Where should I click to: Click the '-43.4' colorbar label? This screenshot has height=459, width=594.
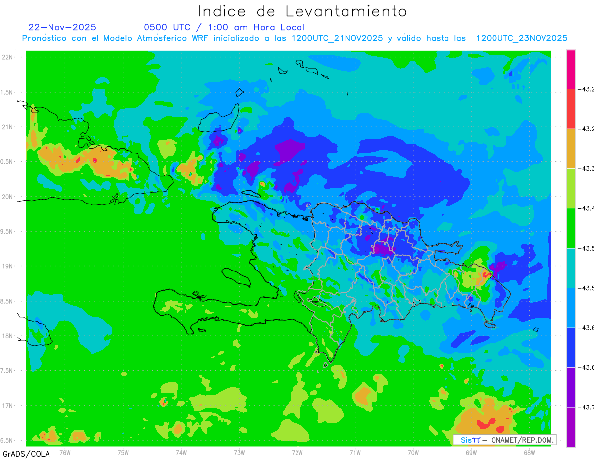[x=587, y=208]
